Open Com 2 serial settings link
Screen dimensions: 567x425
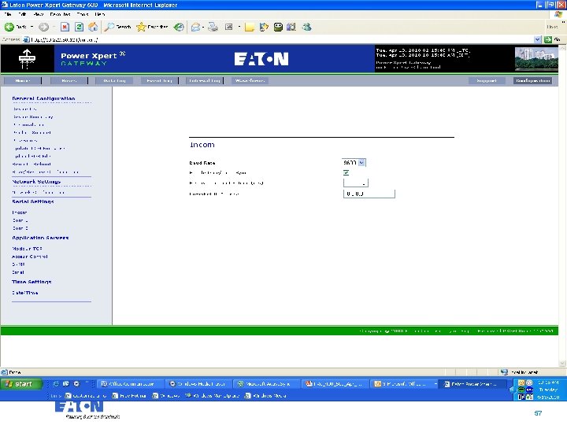pyautogui.click(x=20, y=228)
